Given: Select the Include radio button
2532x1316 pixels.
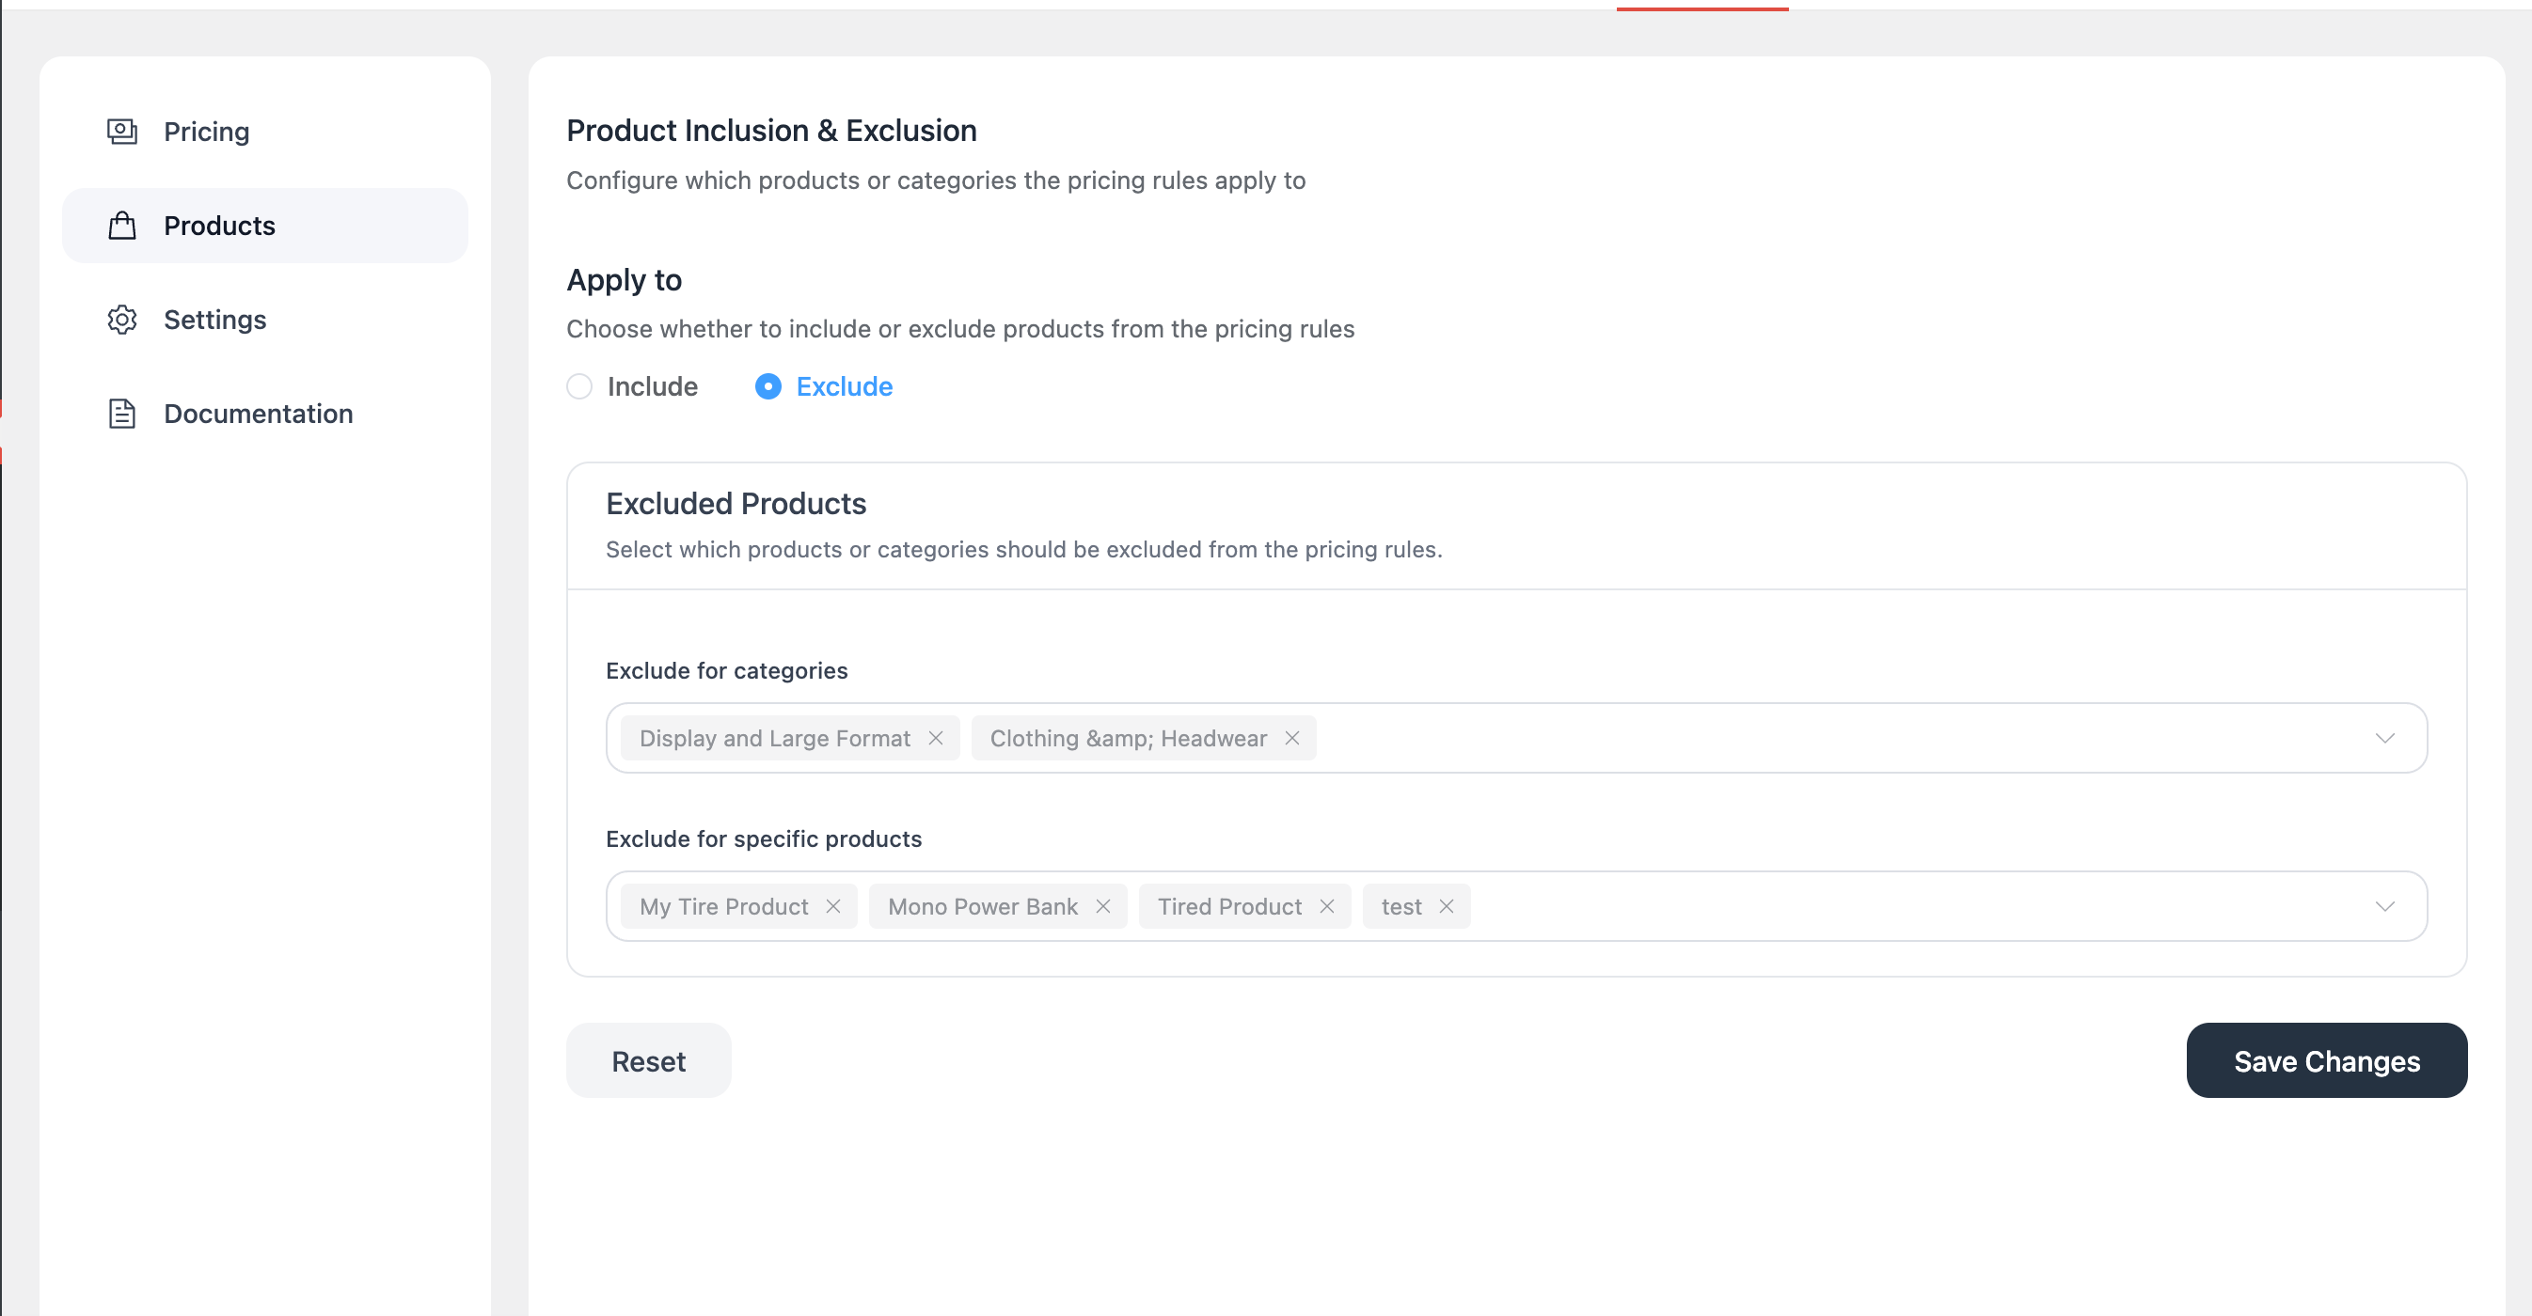Looking at the screenshot, I should [580, 387].
